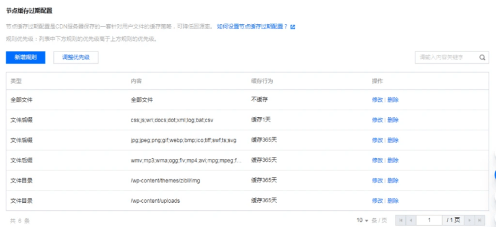Click jpg;jpeg;png;gif;webp content cell

click(184, 140)
